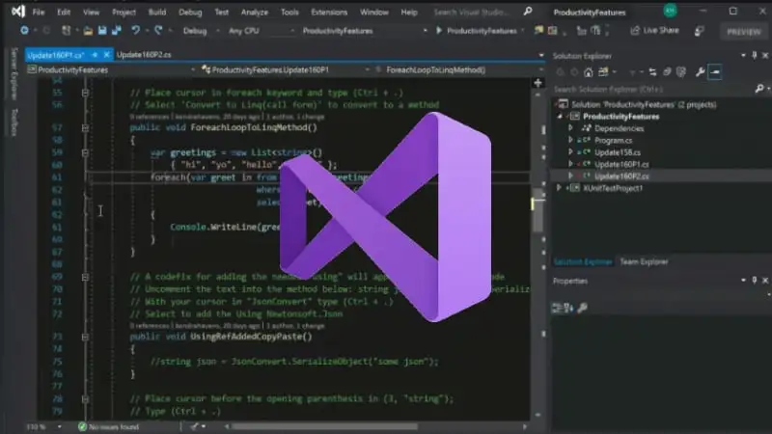This screenshot has height=434, width=772.
Task: Open the Analyze menu
Action: [255, 12]
